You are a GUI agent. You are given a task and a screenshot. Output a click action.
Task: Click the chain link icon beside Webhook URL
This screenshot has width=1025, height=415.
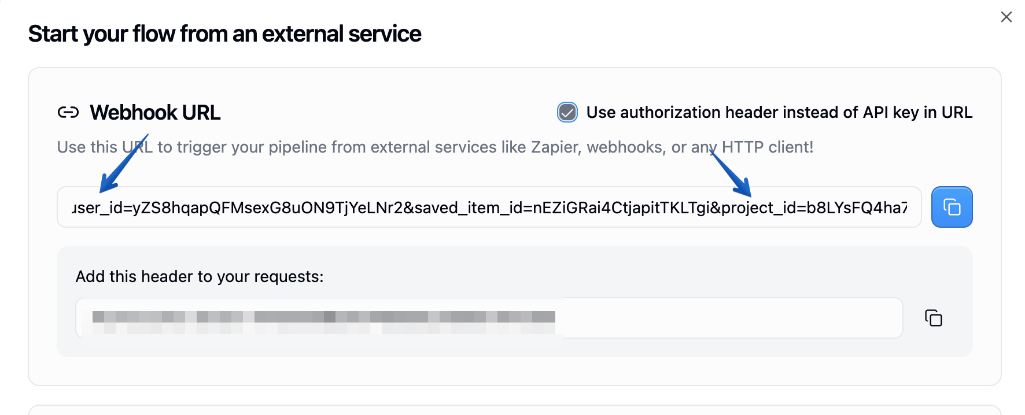pos(68,112)
